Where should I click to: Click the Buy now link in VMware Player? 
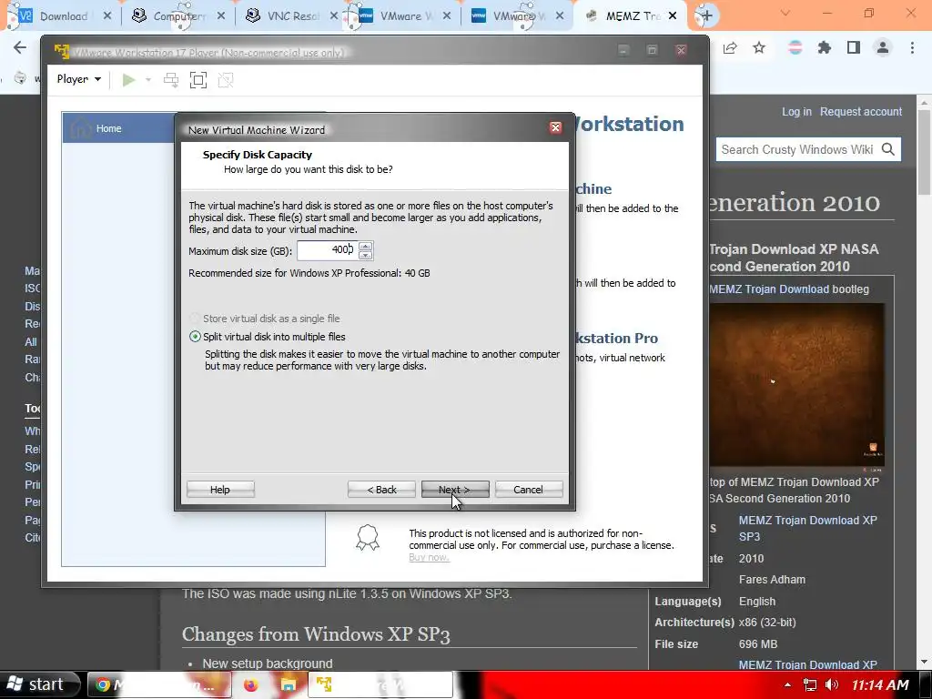429,557
